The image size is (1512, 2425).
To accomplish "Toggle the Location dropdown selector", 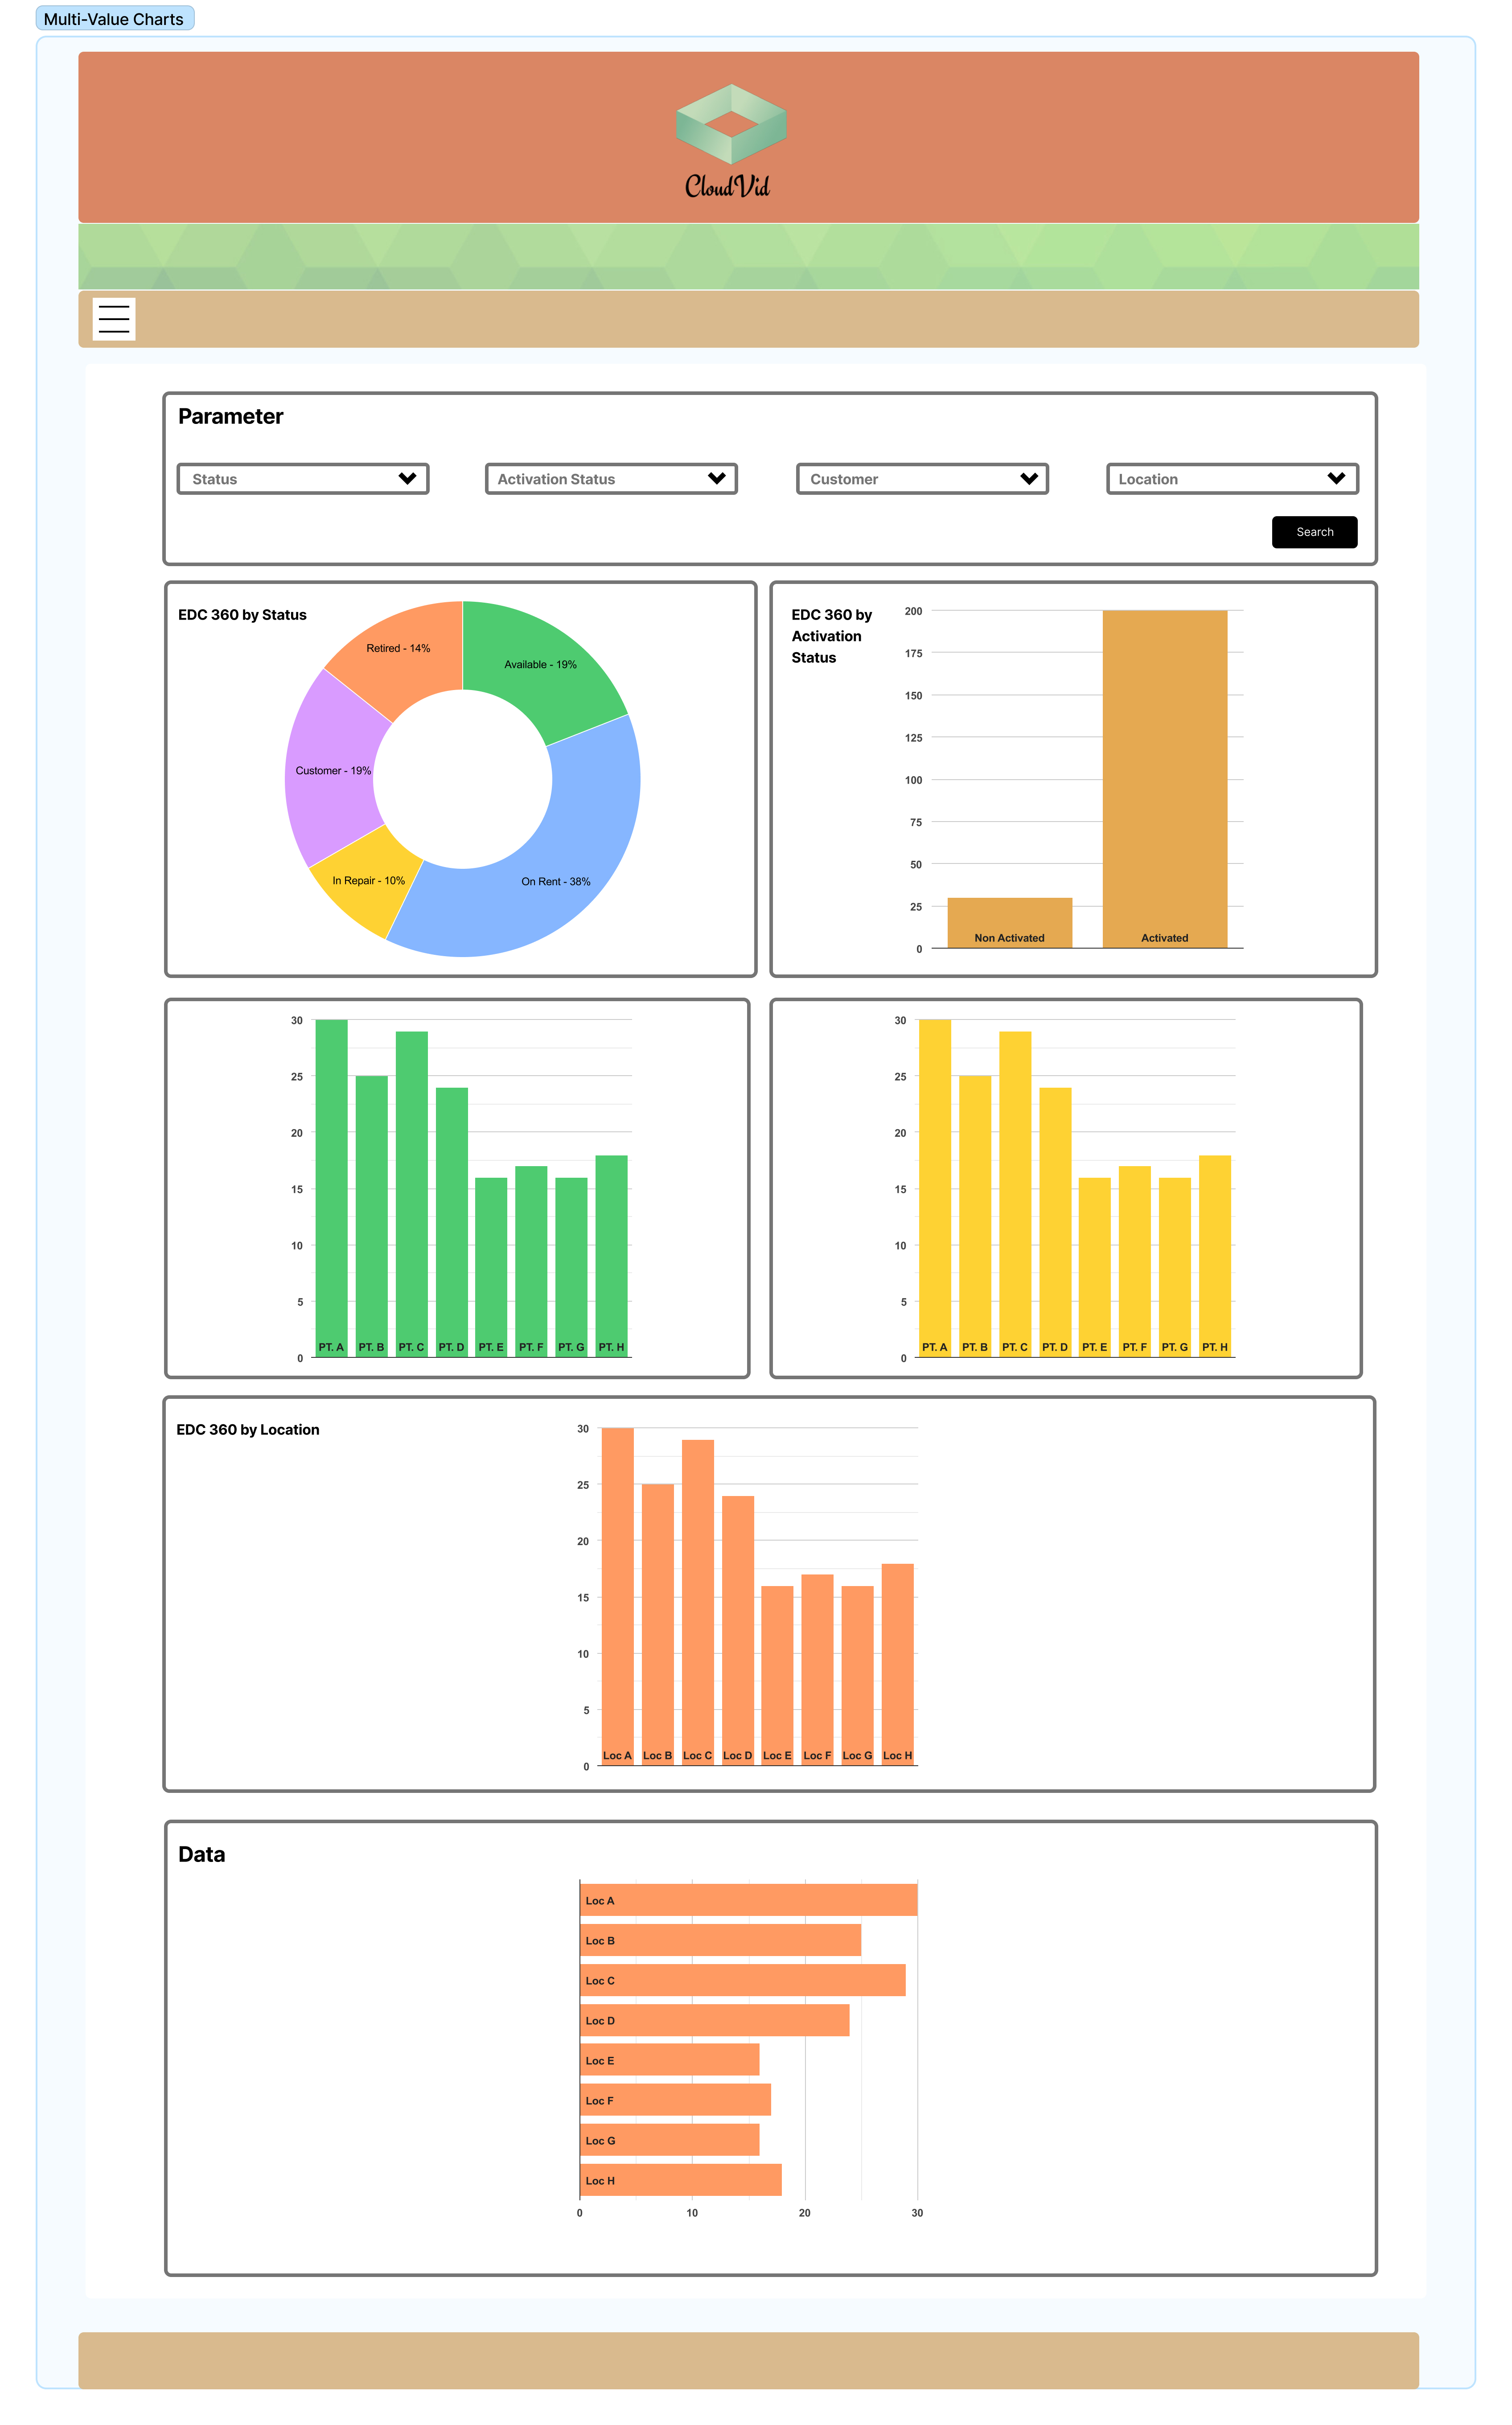I will coord(1228,479).
